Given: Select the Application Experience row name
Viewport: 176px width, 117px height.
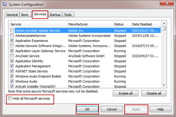Looking at the screenshot, I should [x=32, y=41].
